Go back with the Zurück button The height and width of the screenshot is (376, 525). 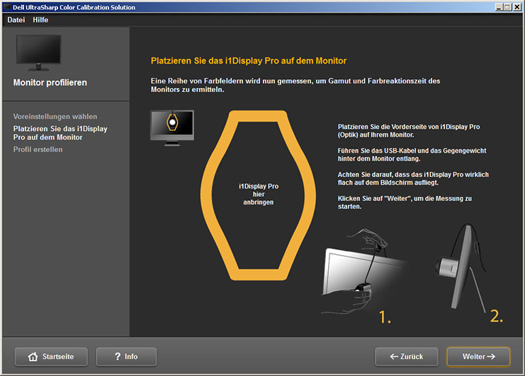[x=407, y=357]
